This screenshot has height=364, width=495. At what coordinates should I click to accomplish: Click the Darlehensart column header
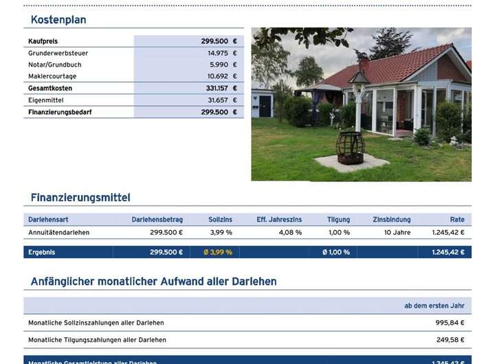[x=48, y=220]
